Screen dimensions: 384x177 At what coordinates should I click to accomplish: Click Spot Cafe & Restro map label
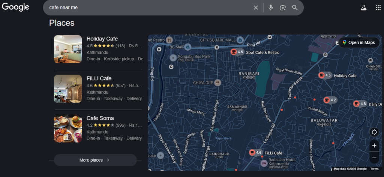click(262, 52)
